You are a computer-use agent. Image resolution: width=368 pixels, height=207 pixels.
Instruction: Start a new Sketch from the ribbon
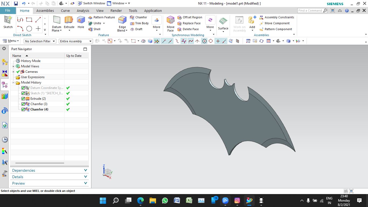pyautogui.click(x=8, y=22)
